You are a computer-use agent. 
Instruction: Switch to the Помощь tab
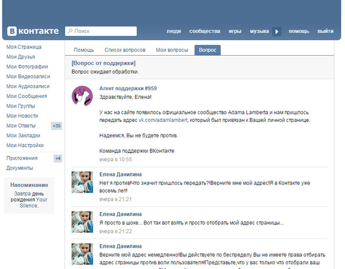tap(84, 50)
